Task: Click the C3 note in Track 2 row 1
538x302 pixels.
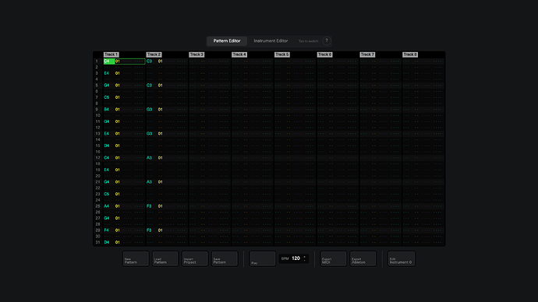Action: point(149,61)
